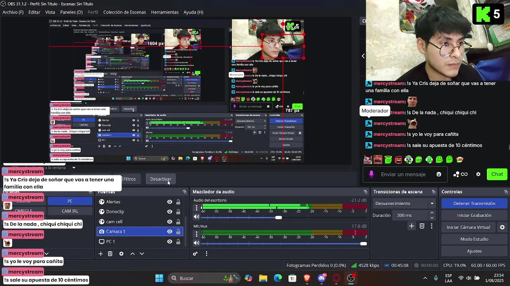Hide the PC 1 source
Viewport: 510px width, 286px height.
(x=170, y=242)
